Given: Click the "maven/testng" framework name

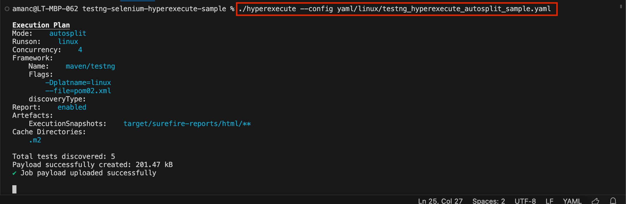Looking at the screenshot, I should (90, 66).
